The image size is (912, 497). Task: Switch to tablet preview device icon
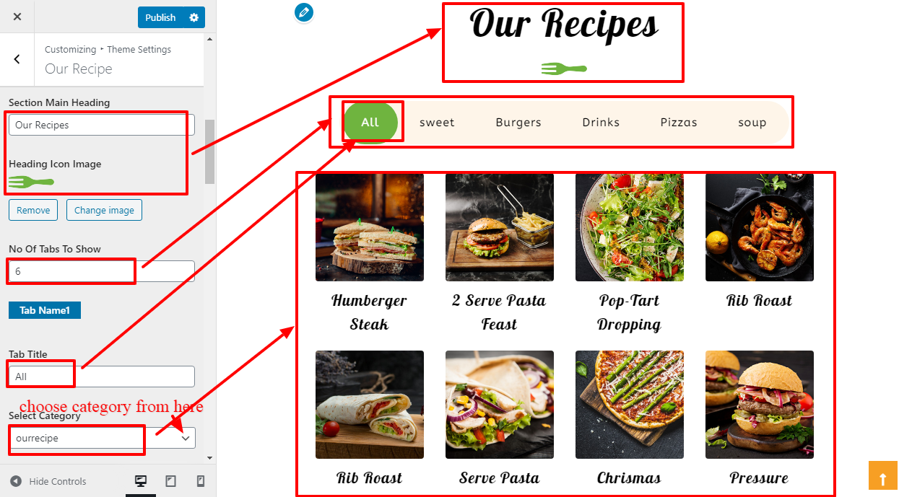click(x=171, y=481)
